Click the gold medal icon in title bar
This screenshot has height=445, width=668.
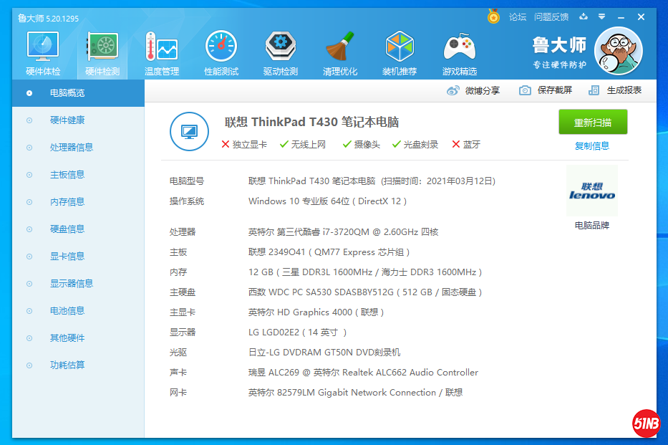click(493, 16)
